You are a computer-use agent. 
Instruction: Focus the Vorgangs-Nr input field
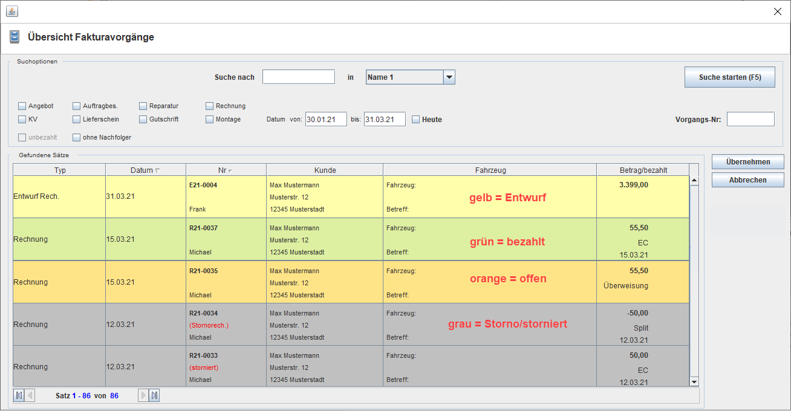pos(750,119)
